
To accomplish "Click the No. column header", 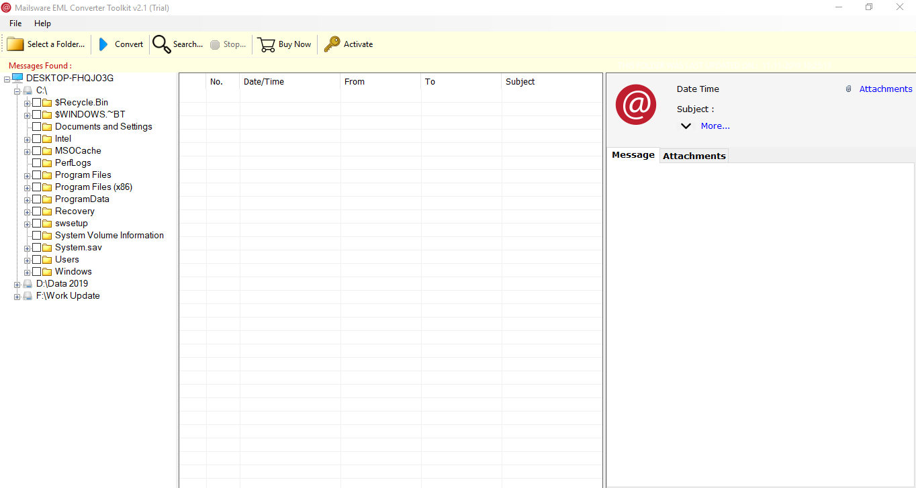I will tap(223, 82).
